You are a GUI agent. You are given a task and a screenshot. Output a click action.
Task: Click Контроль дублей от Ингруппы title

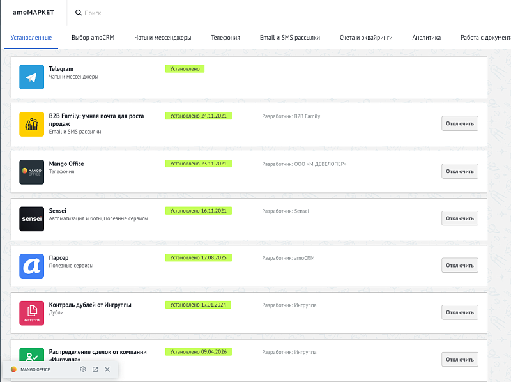coord(90,305)
